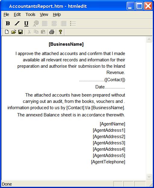Toggle Bold formatting button
The width and height of the screenshot is (154, 188).
(x=8, y=23)
